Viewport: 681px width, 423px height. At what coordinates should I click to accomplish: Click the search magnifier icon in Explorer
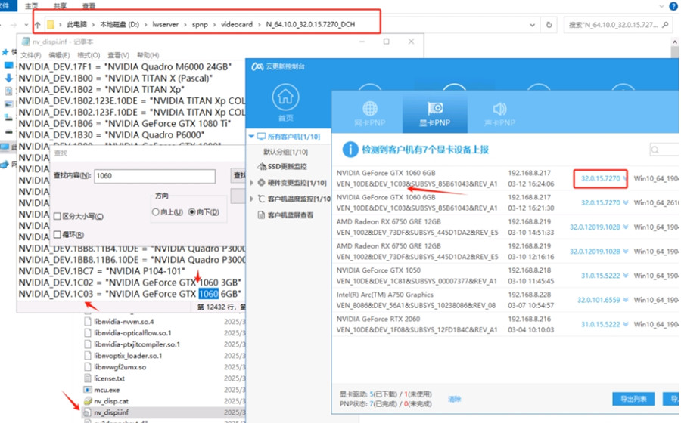click(x=665, y=25)
